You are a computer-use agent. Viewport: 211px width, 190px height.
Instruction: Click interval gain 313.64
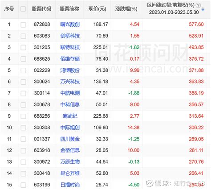click(196, 116)
